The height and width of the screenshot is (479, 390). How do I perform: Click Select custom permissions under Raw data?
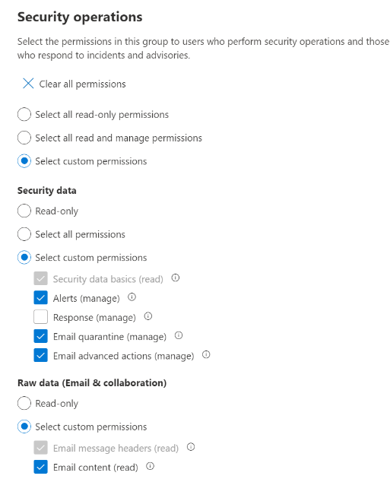[x=24, y=427]
